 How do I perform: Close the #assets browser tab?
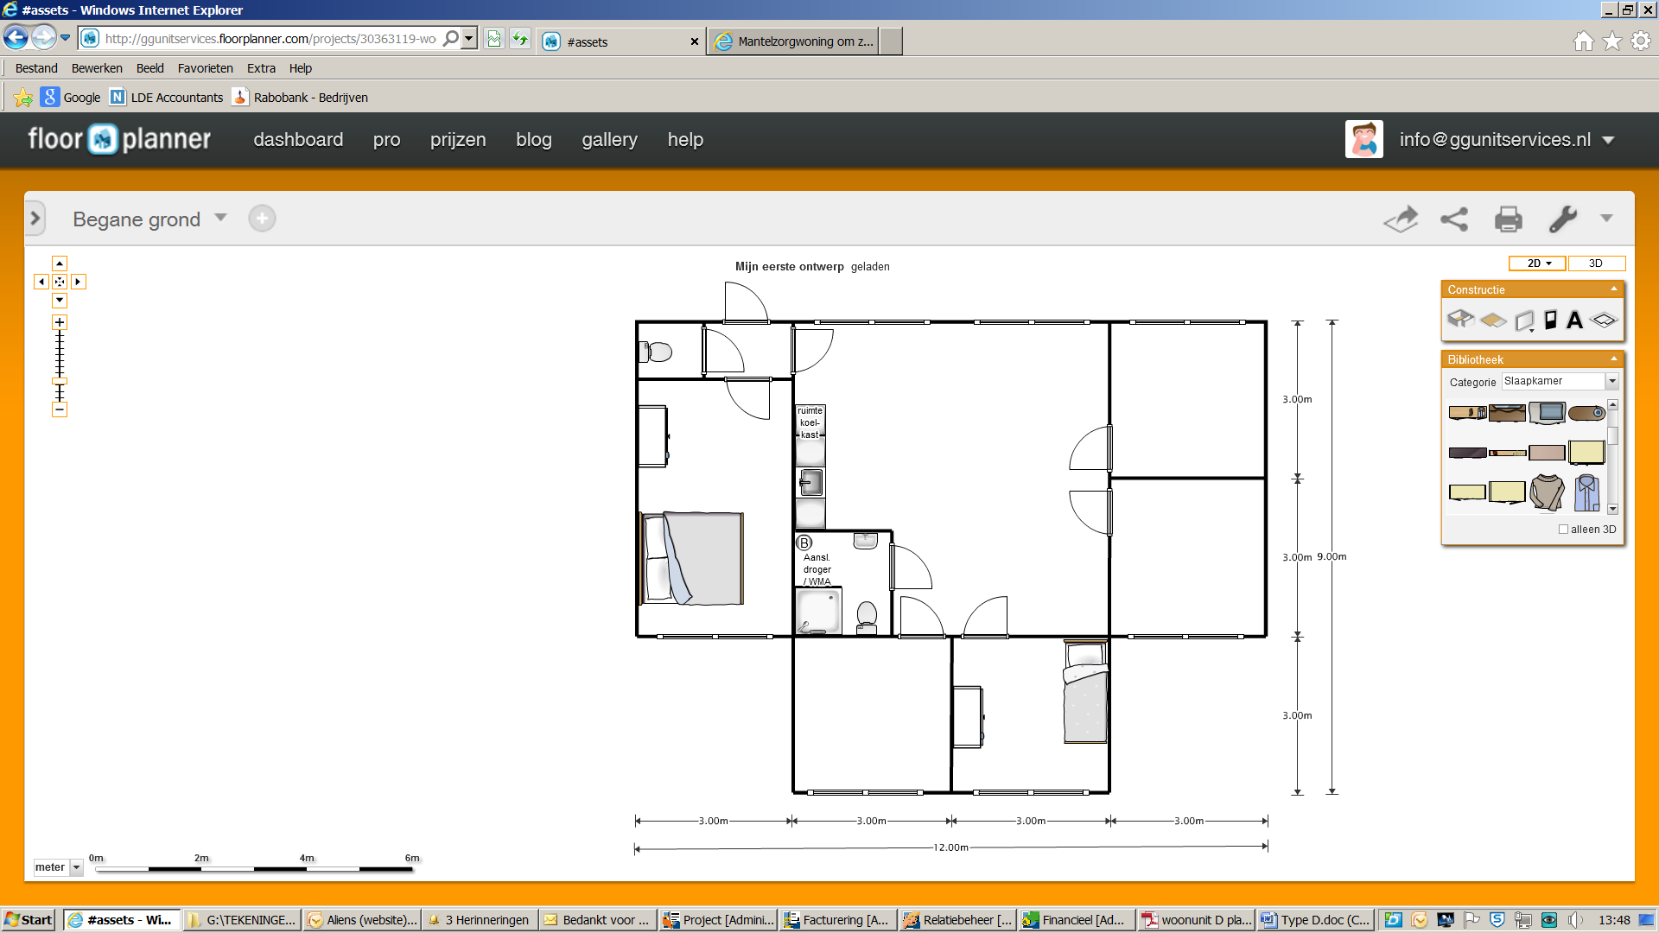(x=694, y=41)
